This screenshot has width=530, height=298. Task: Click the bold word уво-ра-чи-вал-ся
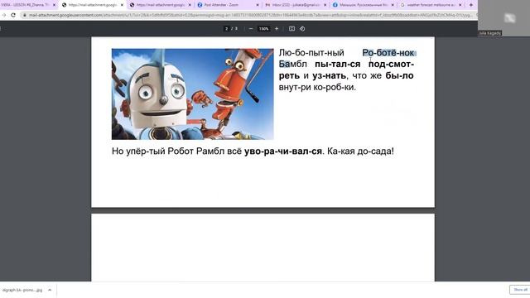click(x=283, y=151)
